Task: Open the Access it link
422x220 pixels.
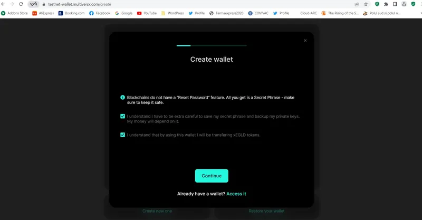Action: (x=236, y=194)
